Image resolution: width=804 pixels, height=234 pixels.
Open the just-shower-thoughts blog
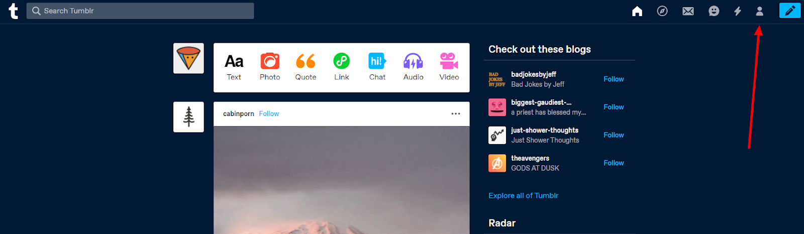[x=545, y=131]
